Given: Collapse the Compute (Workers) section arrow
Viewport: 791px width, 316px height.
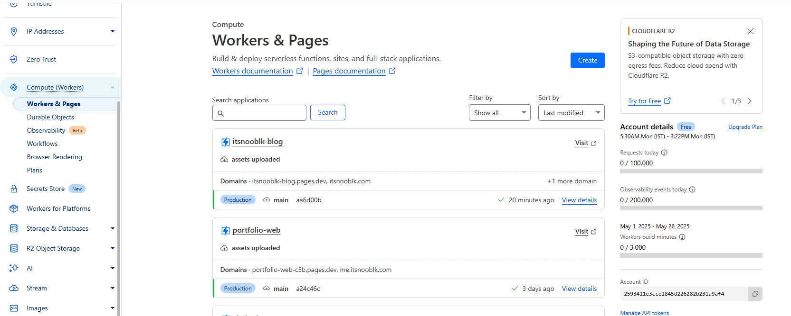Looking at the screenshot, I should click(x=113, y=87).
